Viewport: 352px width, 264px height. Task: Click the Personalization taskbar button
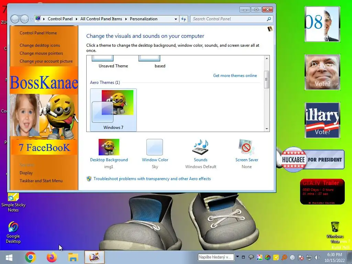(94, 257)
